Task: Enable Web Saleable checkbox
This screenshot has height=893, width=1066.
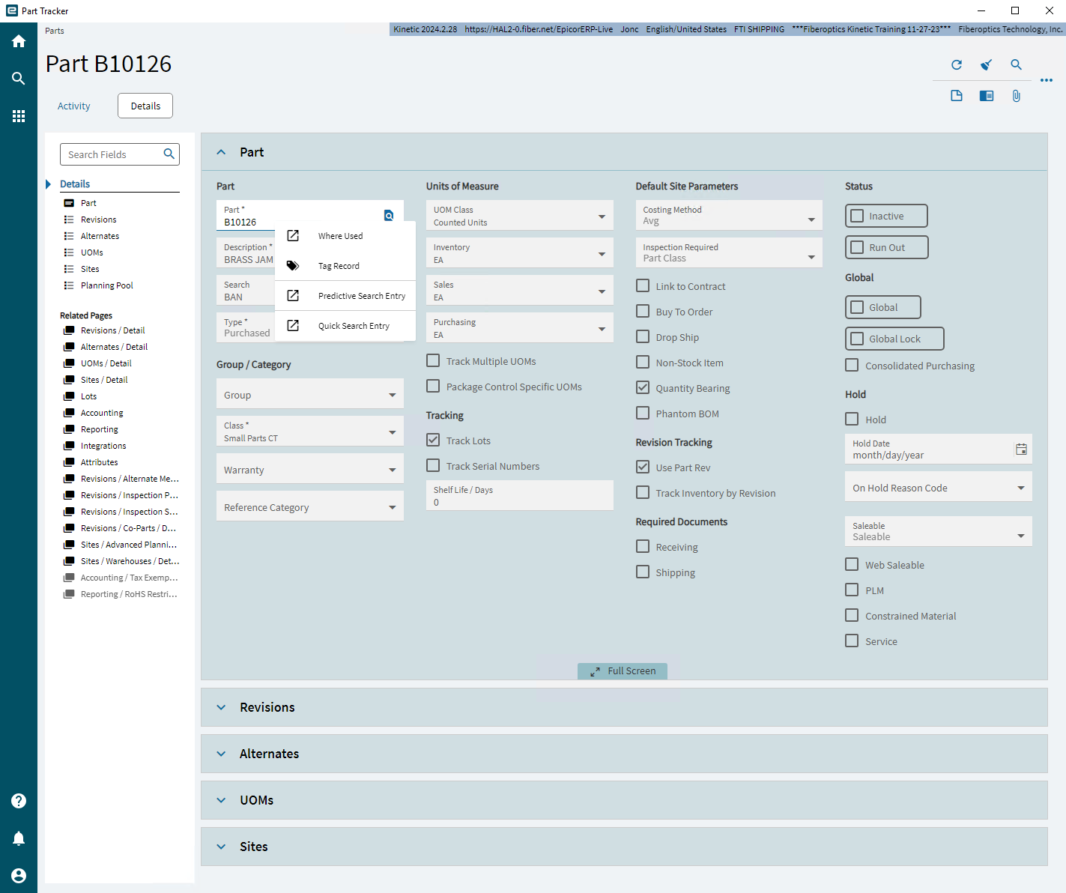Action: coord(852,564)
